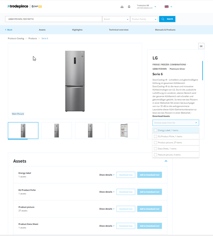Viewport: 213px width, 236px height.
Task: Add Product picture to Download Cart
Action: pyautogui.click(x=150, y=209)
